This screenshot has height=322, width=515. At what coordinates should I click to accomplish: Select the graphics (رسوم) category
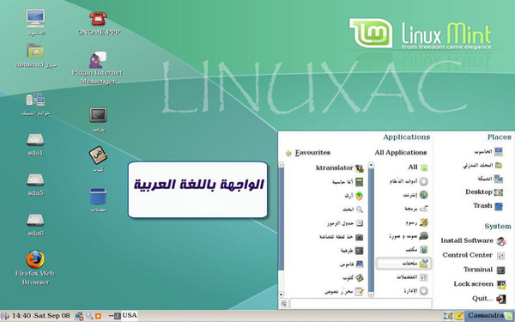tap(417, 222)
